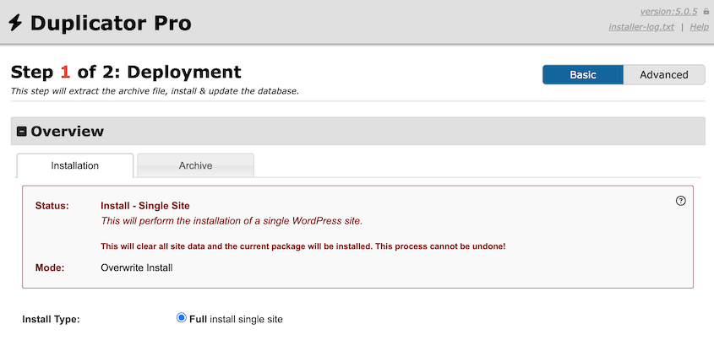Image resolution: width=714 pixels, height=351 pixels.
Task: Open the Installation tab
Action: point(74,165)
